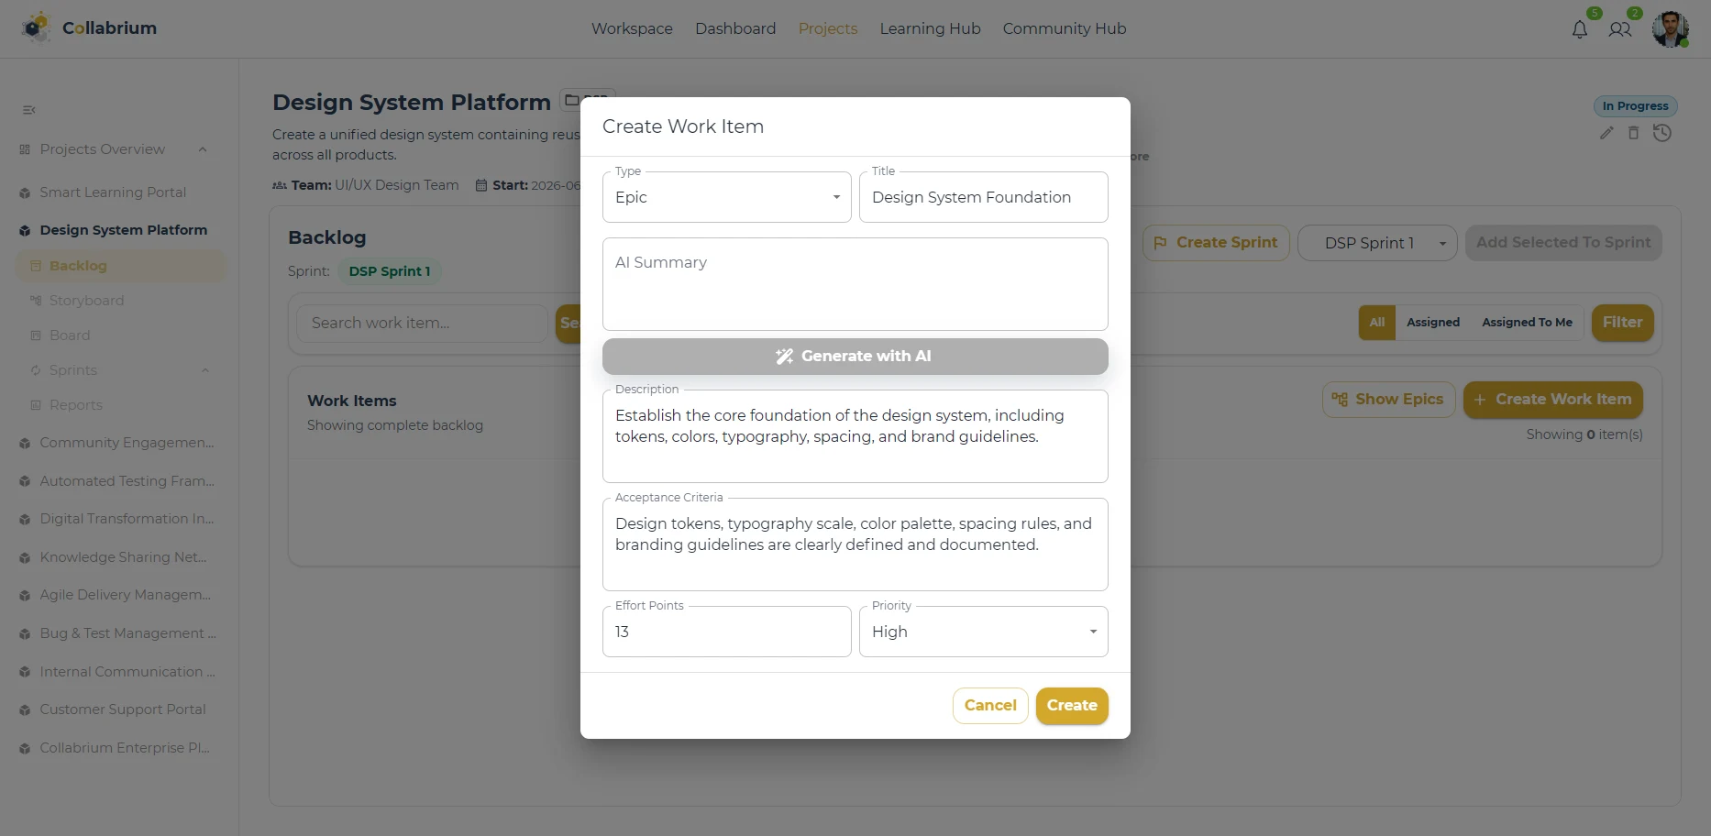Go to the Dashboard menu
1711x836 pixels.
pos(735,28)
